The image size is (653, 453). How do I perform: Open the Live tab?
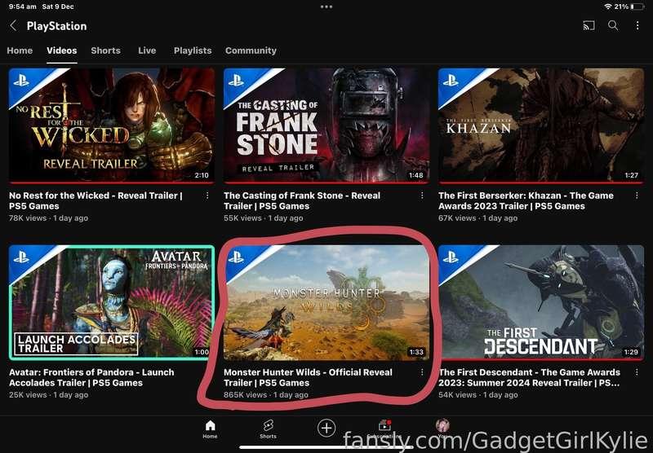pyautogui.click(x=147, y=51)
